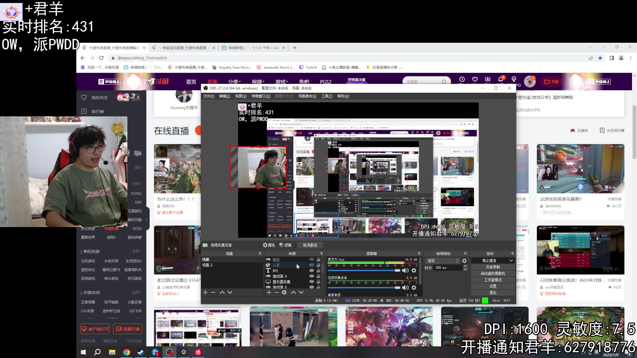
Task: Open Douyu user avatar menu
Action: 530,81
